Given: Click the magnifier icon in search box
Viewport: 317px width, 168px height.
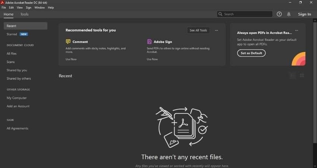Looking at the screenshot, I should 220,14.
